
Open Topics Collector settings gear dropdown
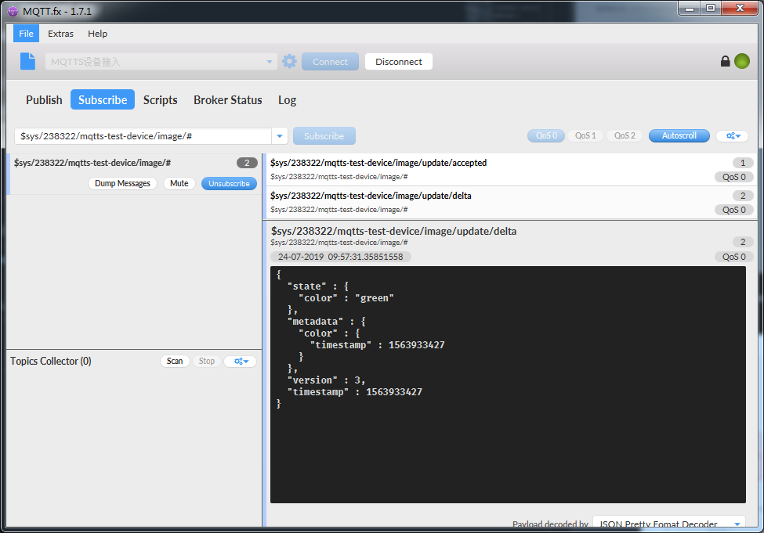[241, 361]
